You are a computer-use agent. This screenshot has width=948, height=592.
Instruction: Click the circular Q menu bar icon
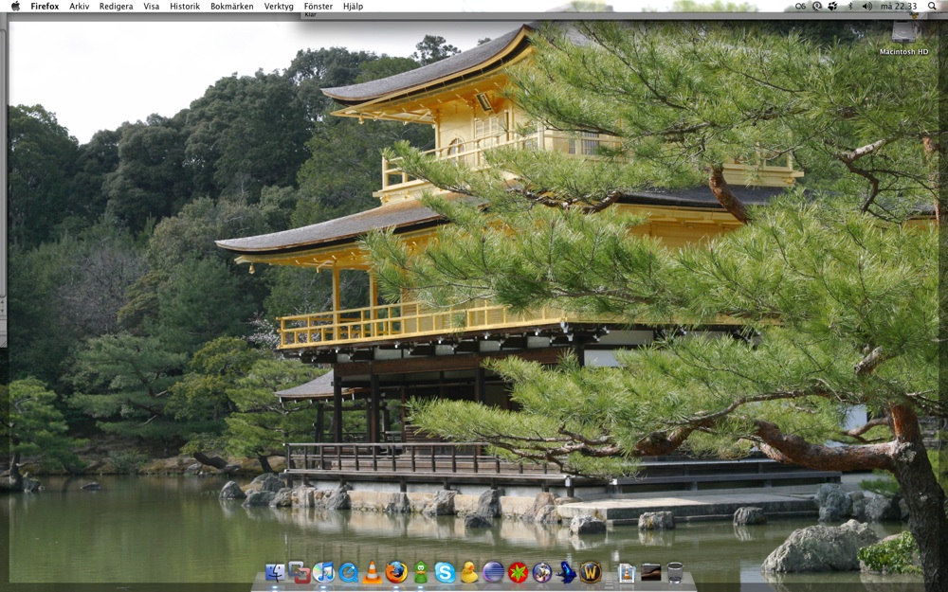coord(817,6)
